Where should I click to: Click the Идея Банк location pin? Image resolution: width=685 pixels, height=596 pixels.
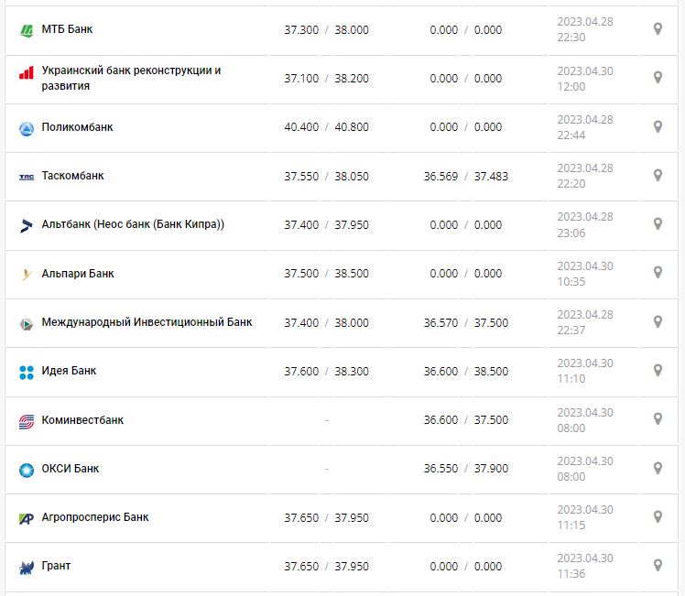[x=658, y=370]
